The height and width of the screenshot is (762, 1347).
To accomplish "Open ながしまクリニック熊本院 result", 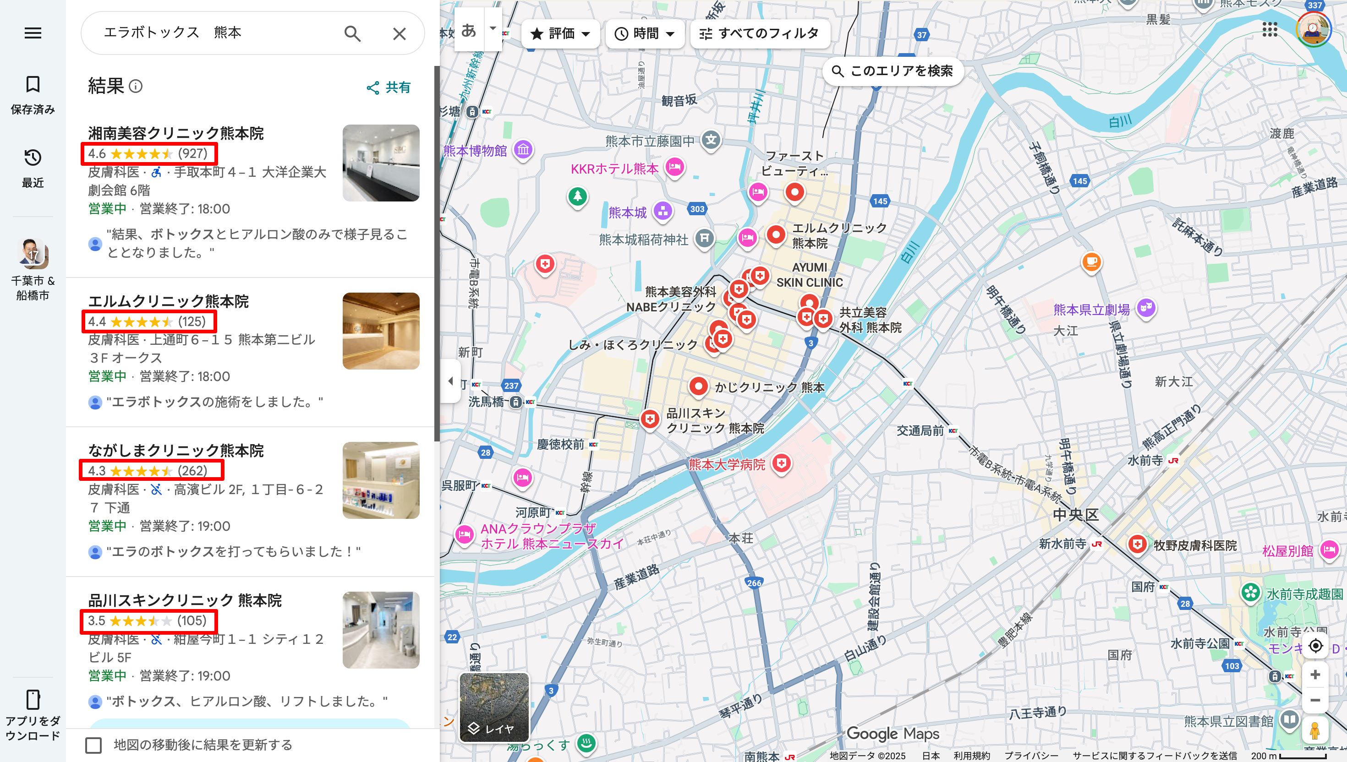I will pos(175,450).
